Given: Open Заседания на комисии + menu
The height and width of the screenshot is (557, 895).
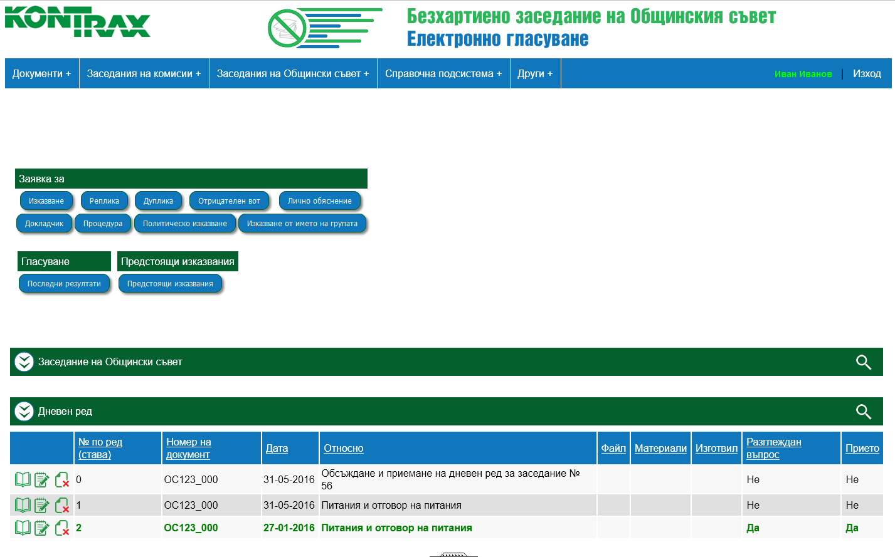Looking at the screenshot, I should tap(144, 73).
